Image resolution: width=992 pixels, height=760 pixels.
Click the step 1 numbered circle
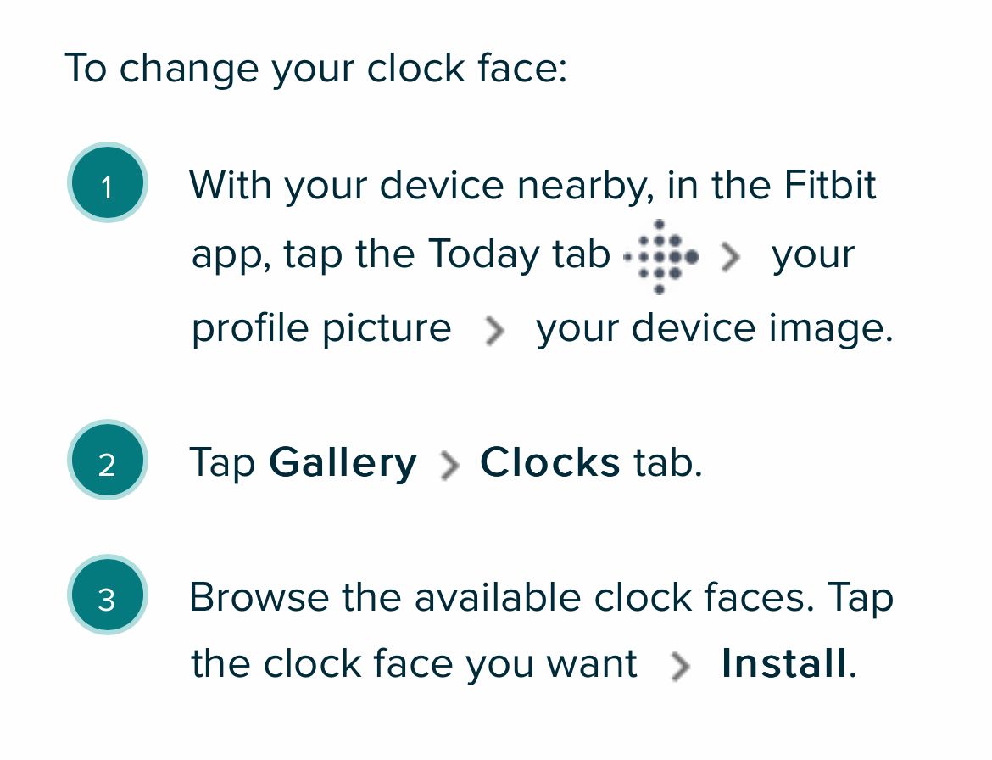pos(107,187)
